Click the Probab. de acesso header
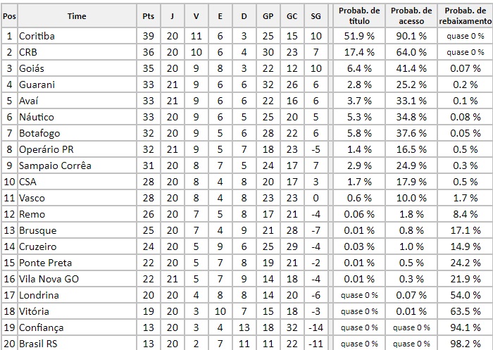 point(412,15)
